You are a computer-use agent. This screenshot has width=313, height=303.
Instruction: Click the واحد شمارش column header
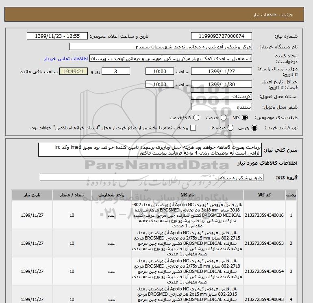tap(111, 195)
